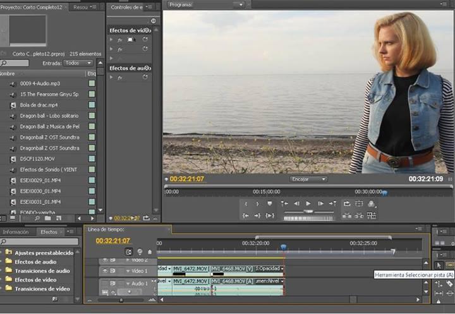Open the Entrada Todos dropdown
The height and width of the screenshot is (314, 455).
point(78,63)
